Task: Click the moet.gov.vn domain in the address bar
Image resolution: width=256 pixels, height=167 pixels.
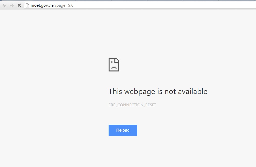Action: pos(42,5)
